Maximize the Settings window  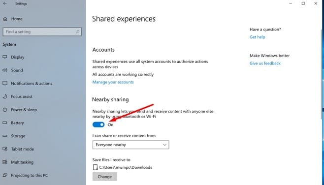coord(303,3)
